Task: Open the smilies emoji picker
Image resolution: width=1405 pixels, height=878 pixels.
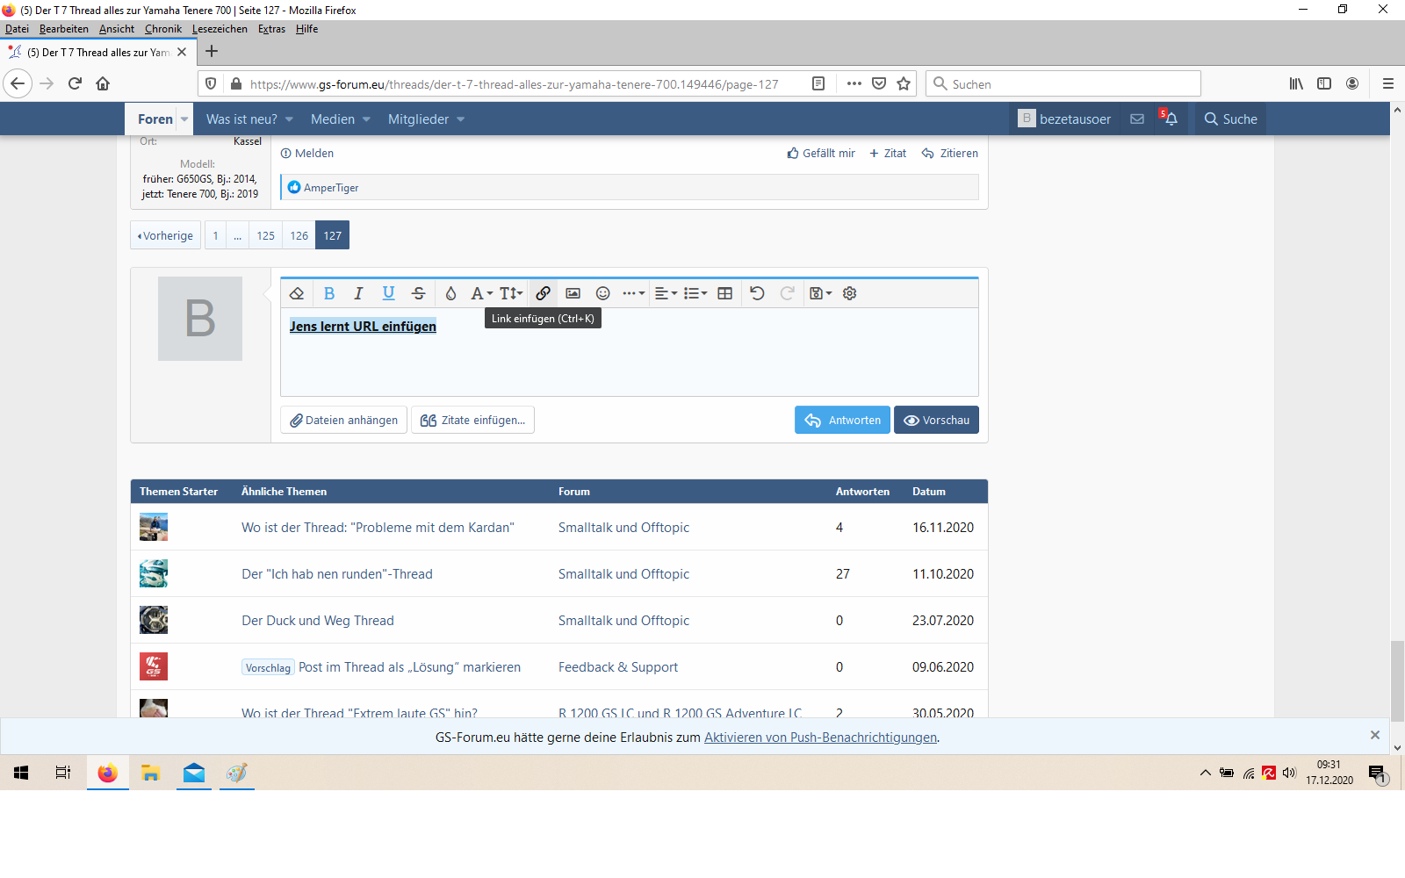Action: coord(602,293)
